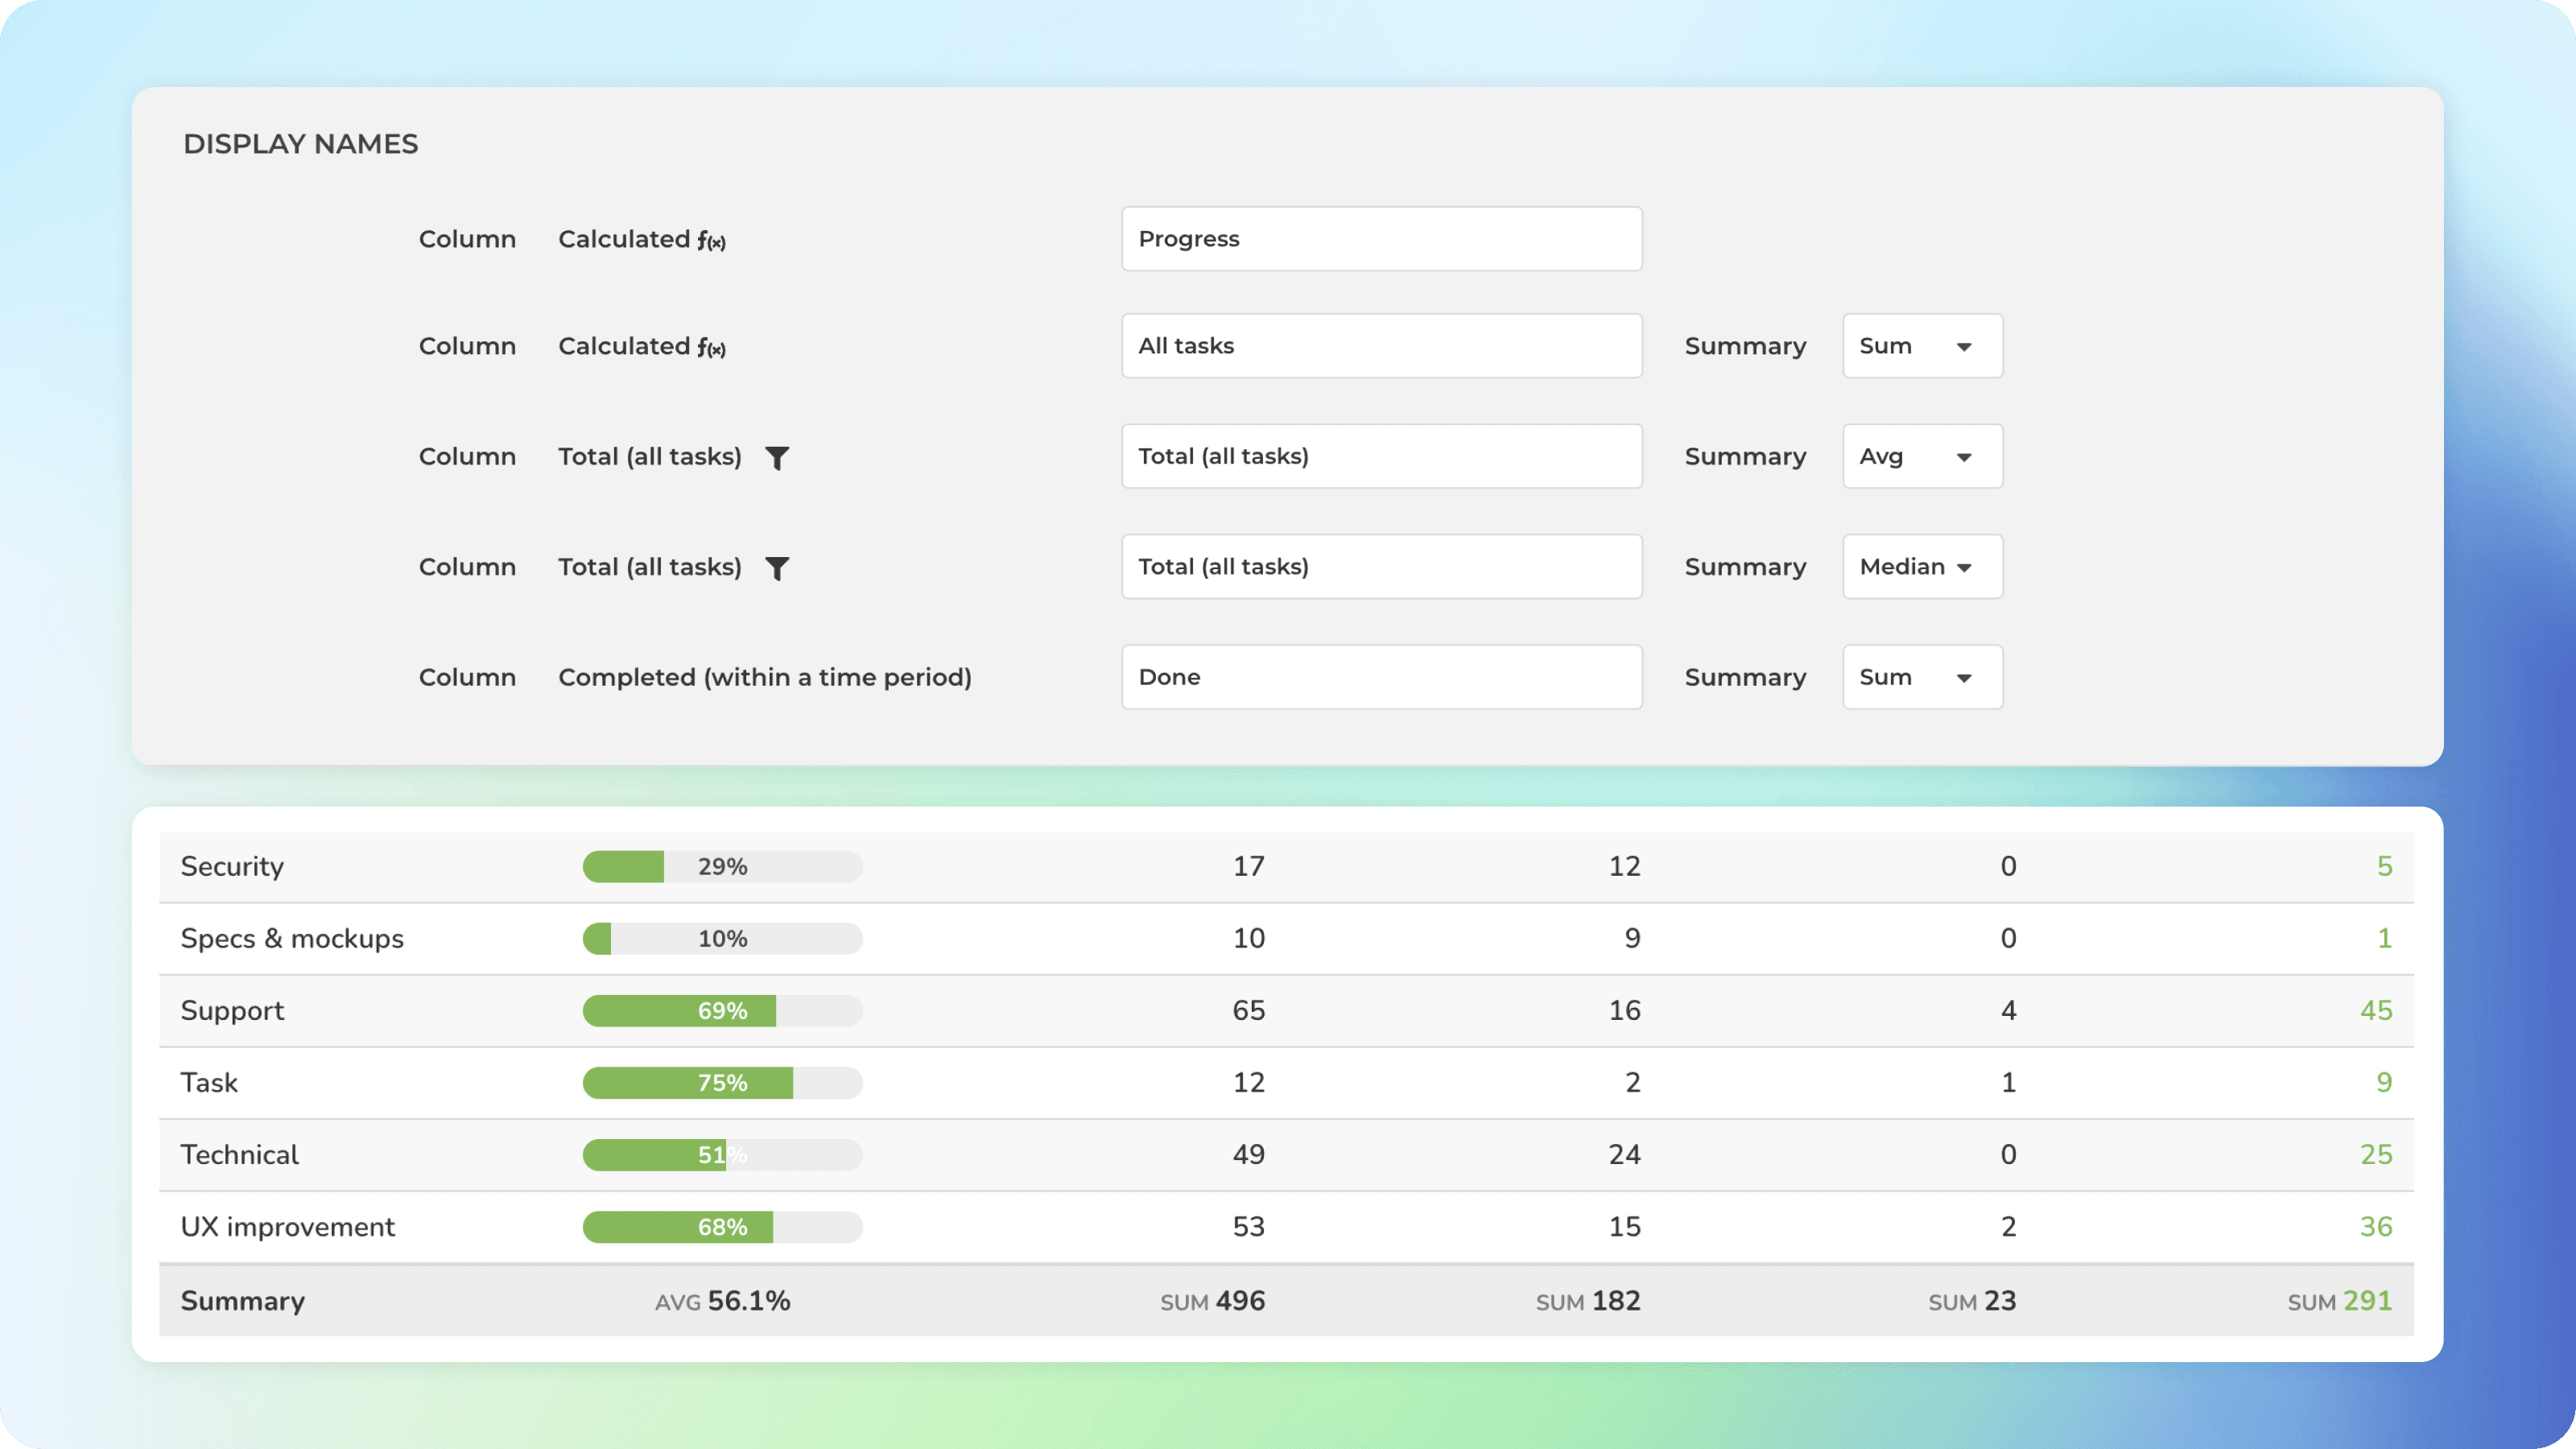Screen dimensions: 2576x1449
Task: Click the SUM 291 summary total
Action: click(x=2339, y=1301)
